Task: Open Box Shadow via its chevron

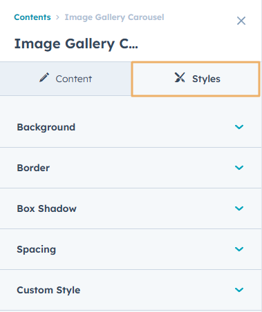Action: [239, 208]
